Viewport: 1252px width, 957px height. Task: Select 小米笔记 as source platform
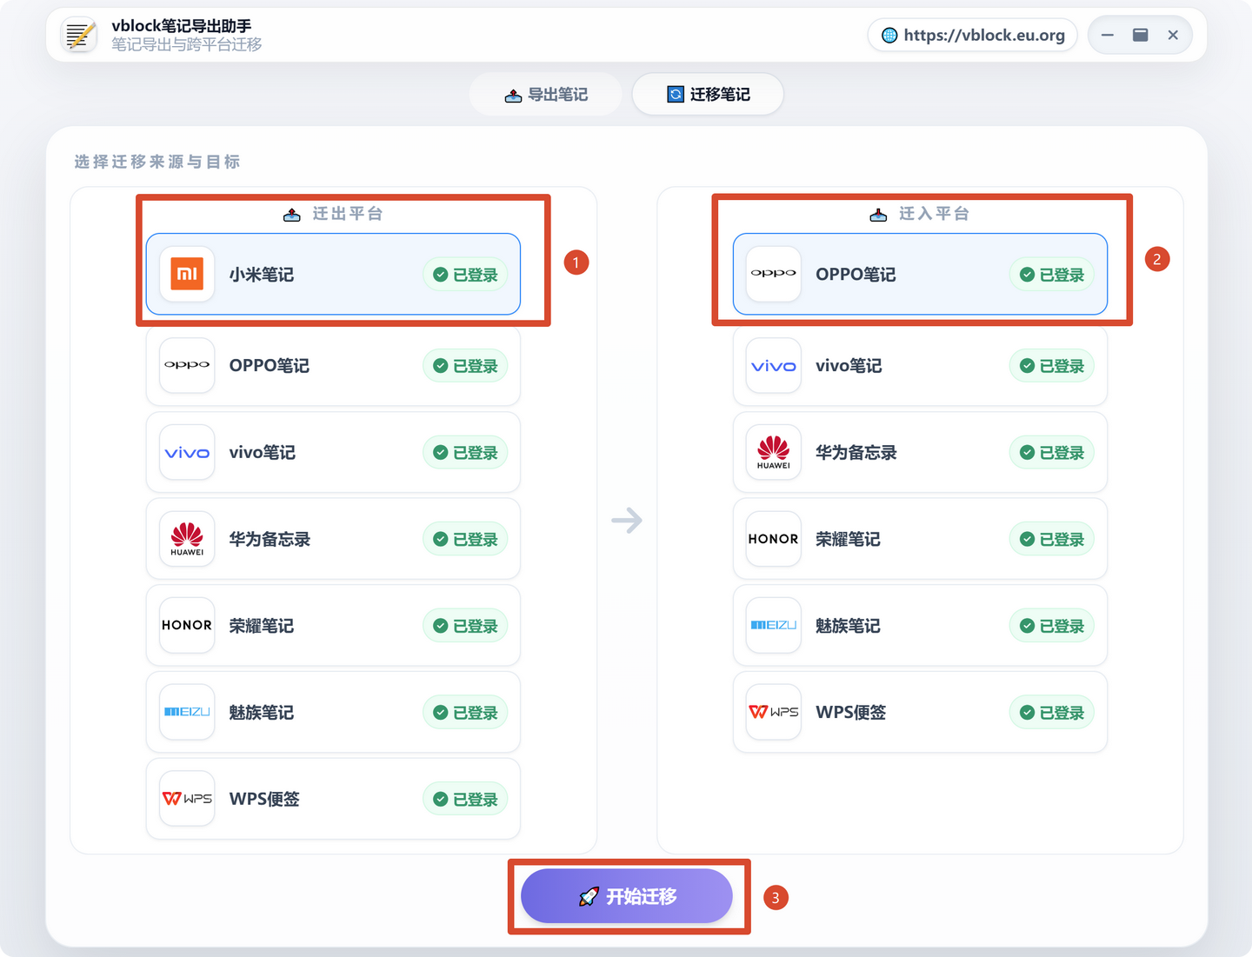pos(333,274)
